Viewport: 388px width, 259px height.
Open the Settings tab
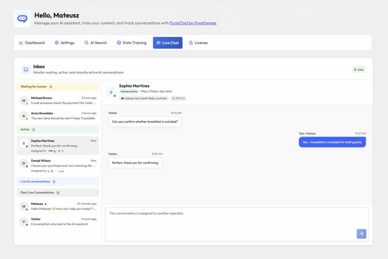tap(64, 43)
